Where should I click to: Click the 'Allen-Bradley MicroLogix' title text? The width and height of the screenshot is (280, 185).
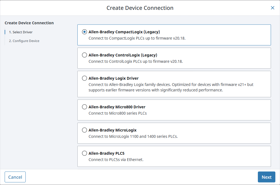pos(112,130)
